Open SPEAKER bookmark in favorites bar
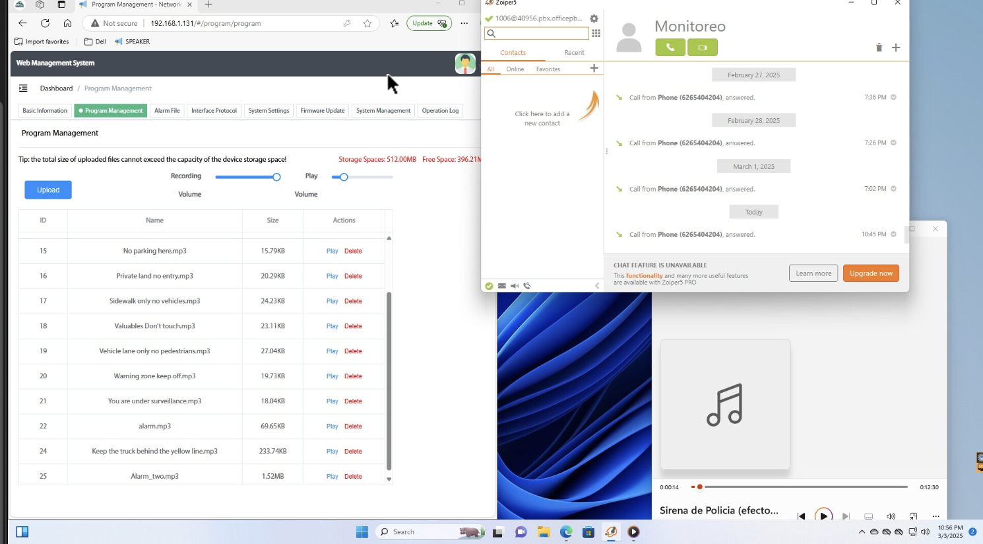 [132, 42]
